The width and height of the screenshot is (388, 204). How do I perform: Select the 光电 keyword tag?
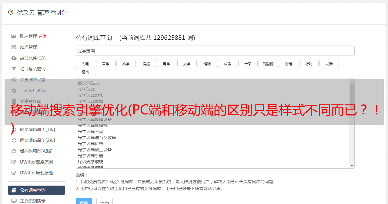point(85,64)
